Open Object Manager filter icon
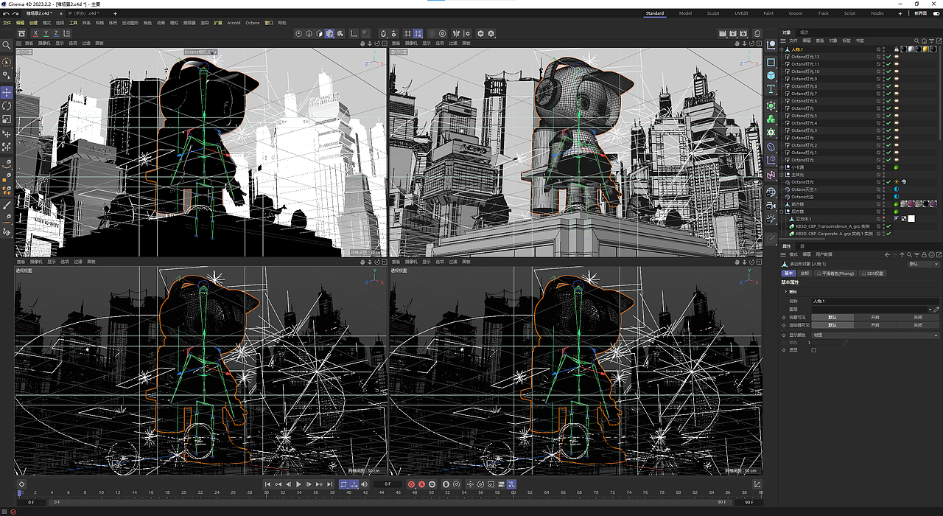 pyautogui.click(x=931, y=41)
